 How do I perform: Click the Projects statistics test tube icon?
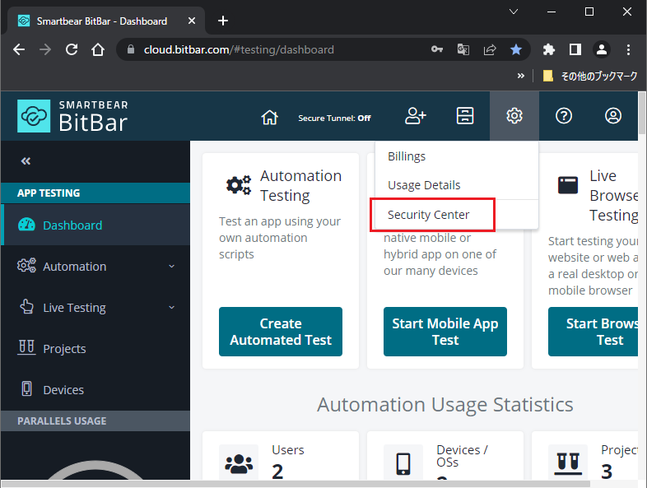click(568, 463)
